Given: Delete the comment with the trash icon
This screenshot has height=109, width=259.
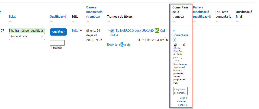Looking at the screenshot, I should 184,45.
